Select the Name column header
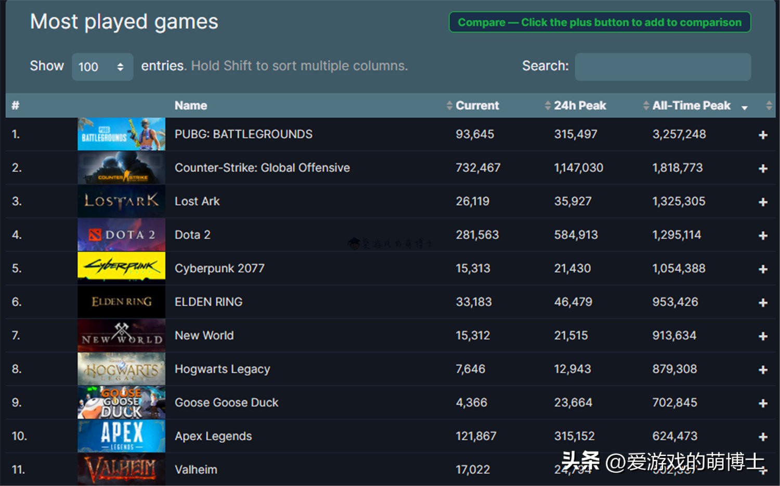780x486 pixels. tap(190, 105)
